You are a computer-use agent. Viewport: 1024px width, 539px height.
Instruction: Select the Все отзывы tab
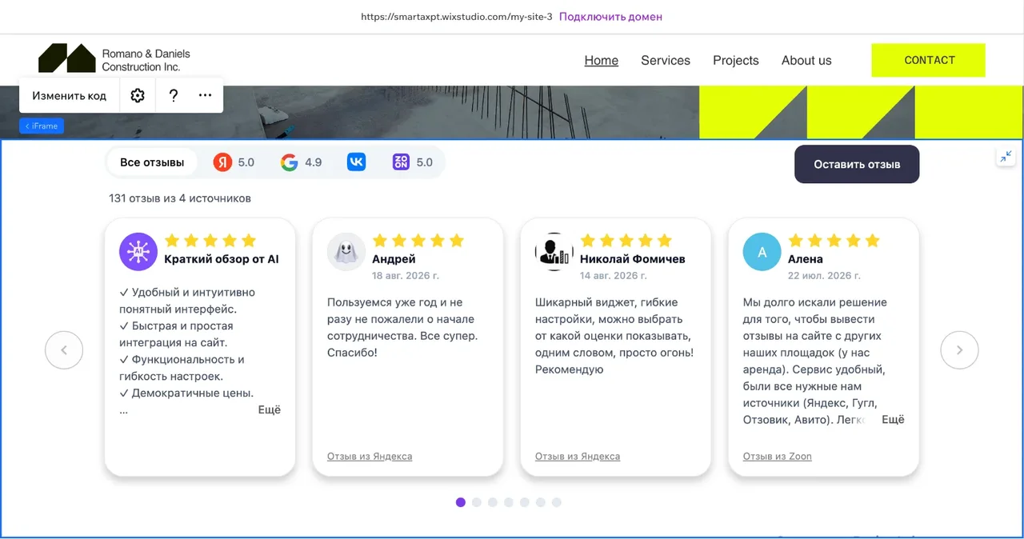[152, 162]
